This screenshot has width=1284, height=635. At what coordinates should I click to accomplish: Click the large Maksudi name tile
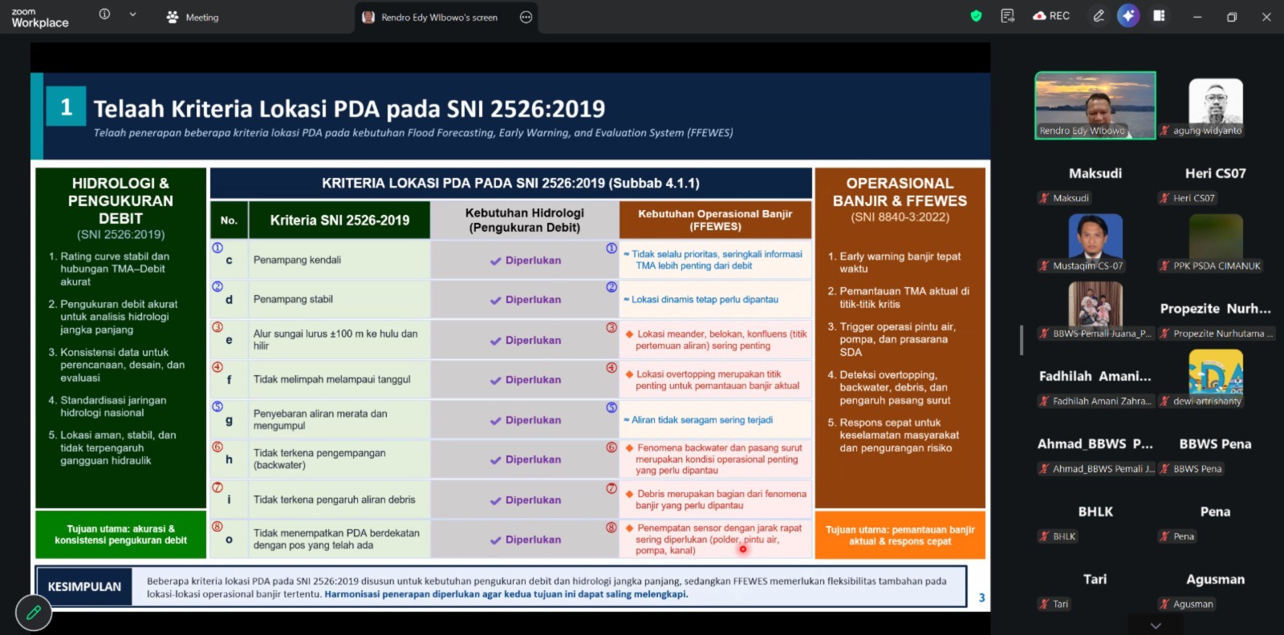pos(1095,173)
